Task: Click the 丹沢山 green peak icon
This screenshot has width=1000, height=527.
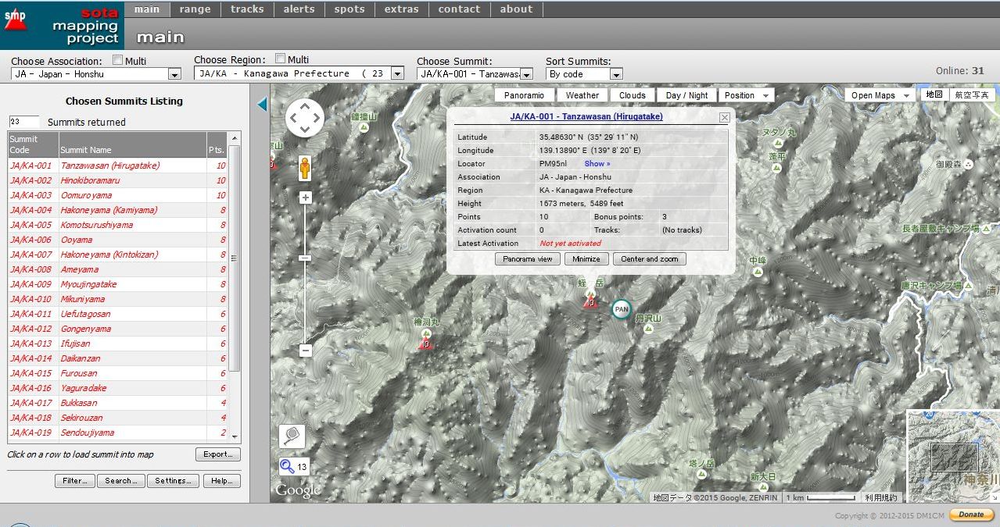Action: pyautogui.click(x=648, y=330)
